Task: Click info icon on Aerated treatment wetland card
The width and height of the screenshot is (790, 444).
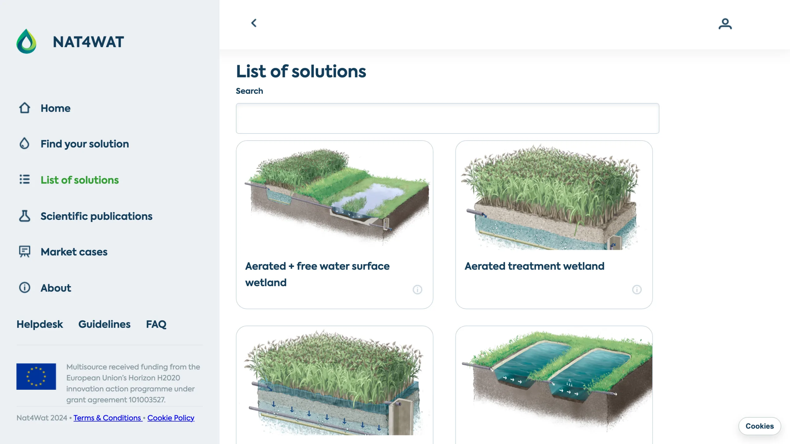Action: [x=637, y=290]
